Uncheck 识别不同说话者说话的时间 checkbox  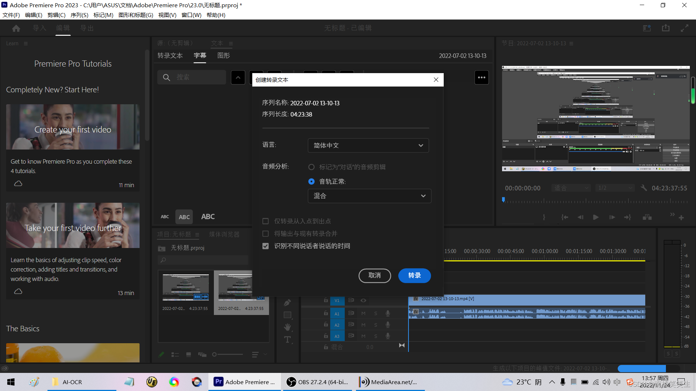point(265,246)
